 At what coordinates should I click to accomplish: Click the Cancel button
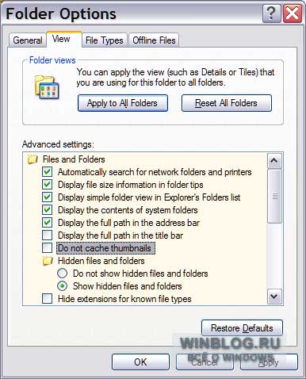click(205, 362)
